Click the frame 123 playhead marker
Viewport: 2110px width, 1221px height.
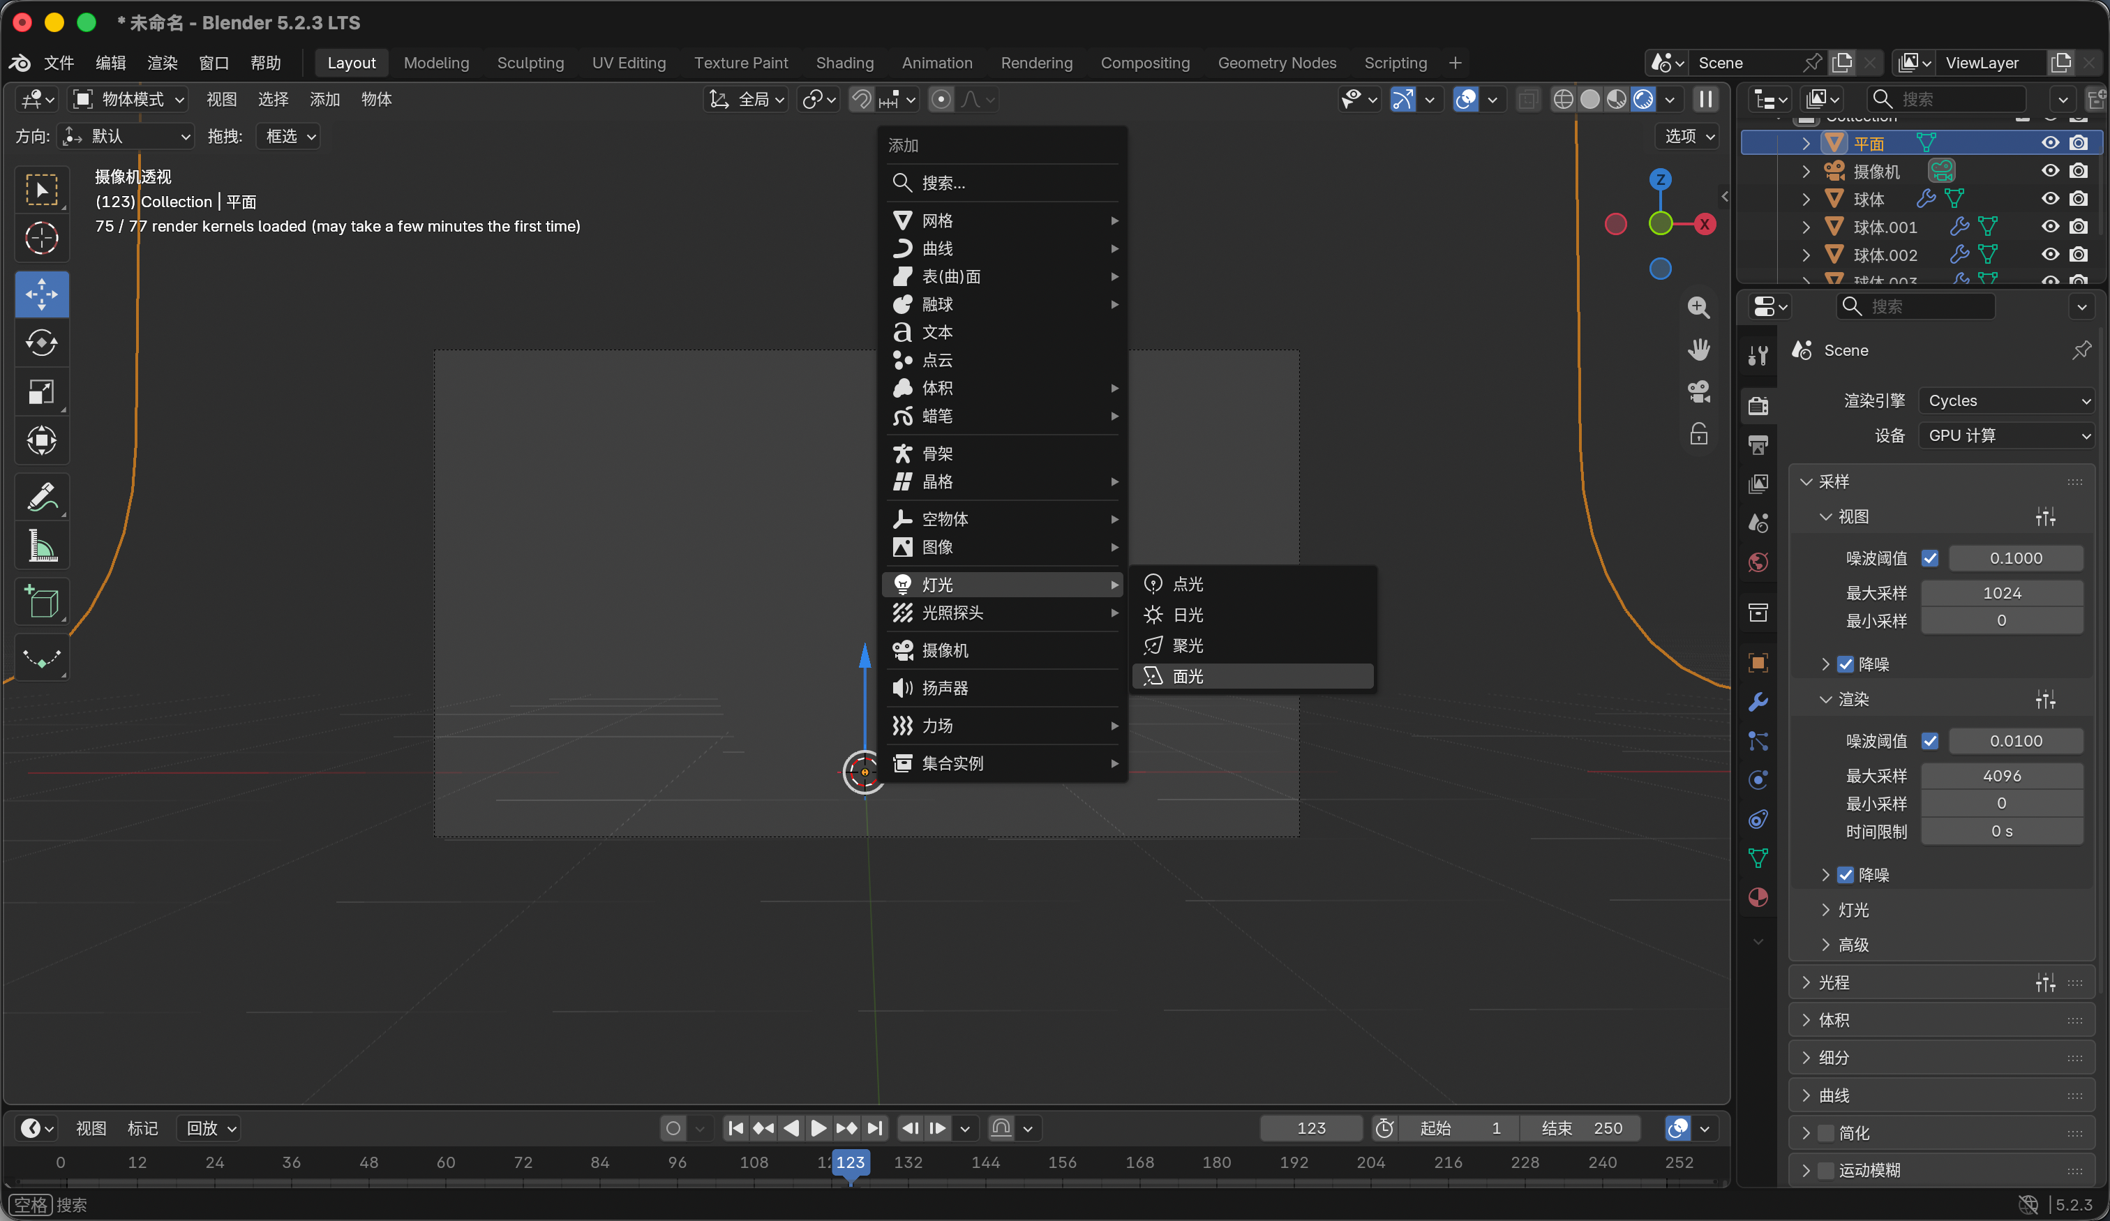tap(850, 1162)
